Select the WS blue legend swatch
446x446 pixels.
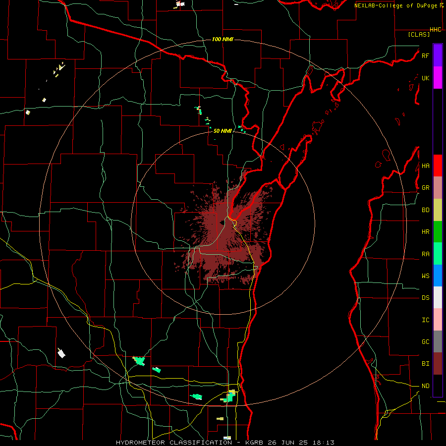(438, 276)
